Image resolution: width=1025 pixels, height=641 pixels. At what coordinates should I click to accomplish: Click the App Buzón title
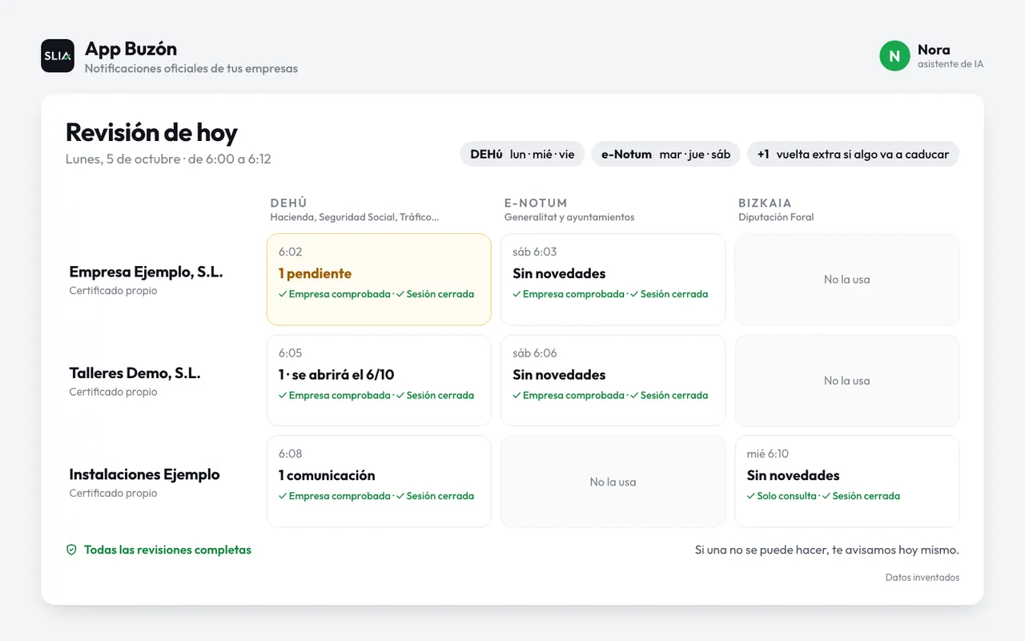pyautogui.click(x=131, y=49)
